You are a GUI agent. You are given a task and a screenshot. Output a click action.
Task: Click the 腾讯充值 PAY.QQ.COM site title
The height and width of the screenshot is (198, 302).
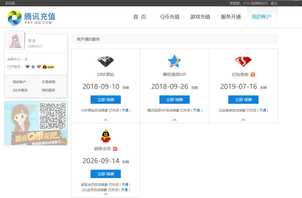pos(40,19)
